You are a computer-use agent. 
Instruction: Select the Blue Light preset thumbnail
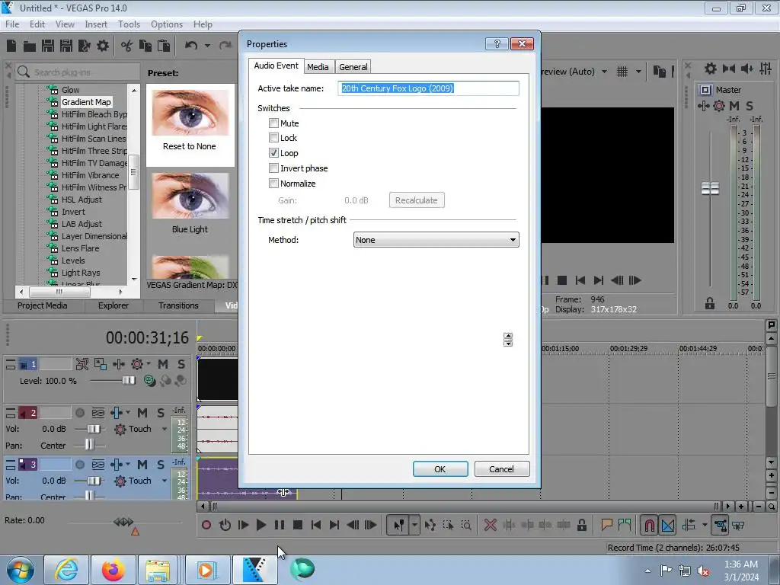(x=190, y=196)
